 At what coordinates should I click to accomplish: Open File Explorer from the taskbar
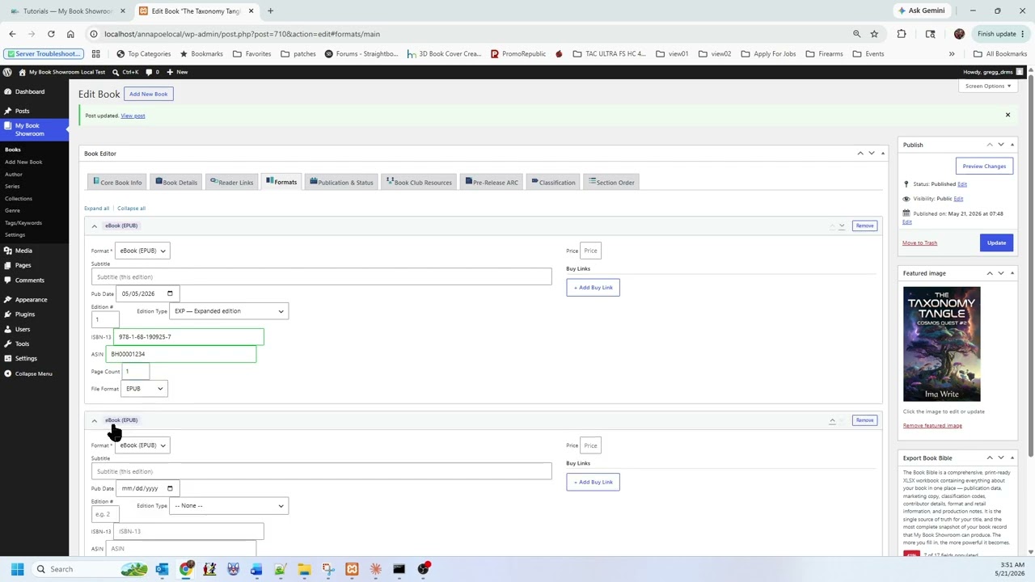point(304,569)
